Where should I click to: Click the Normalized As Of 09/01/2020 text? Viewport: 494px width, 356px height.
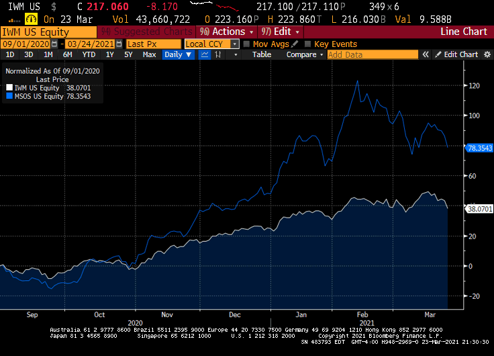click(52, 71)
